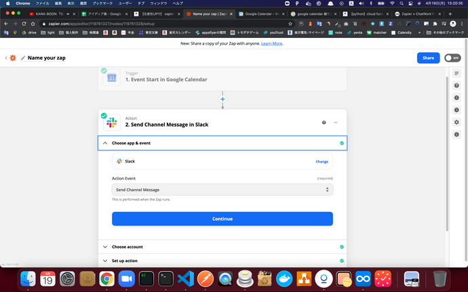Open System Preferences from the Dock
The image size is (468, 292).
[x=67, y=279]
